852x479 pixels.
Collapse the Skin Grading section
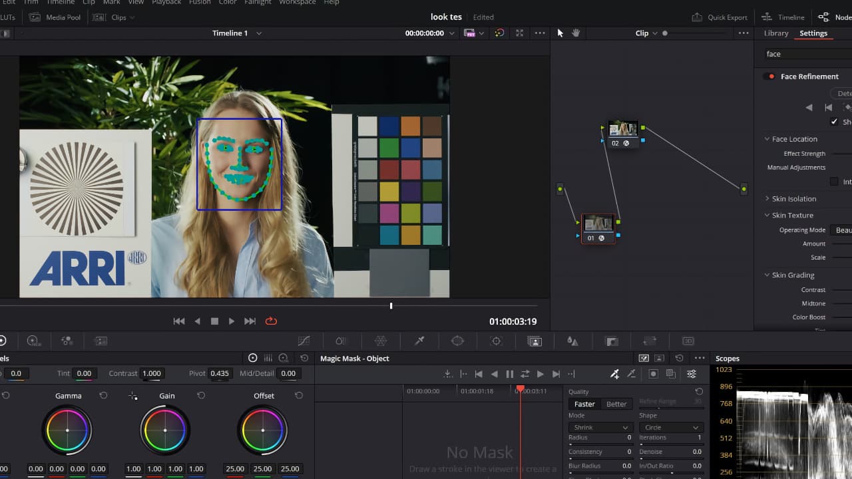[767, 275]
